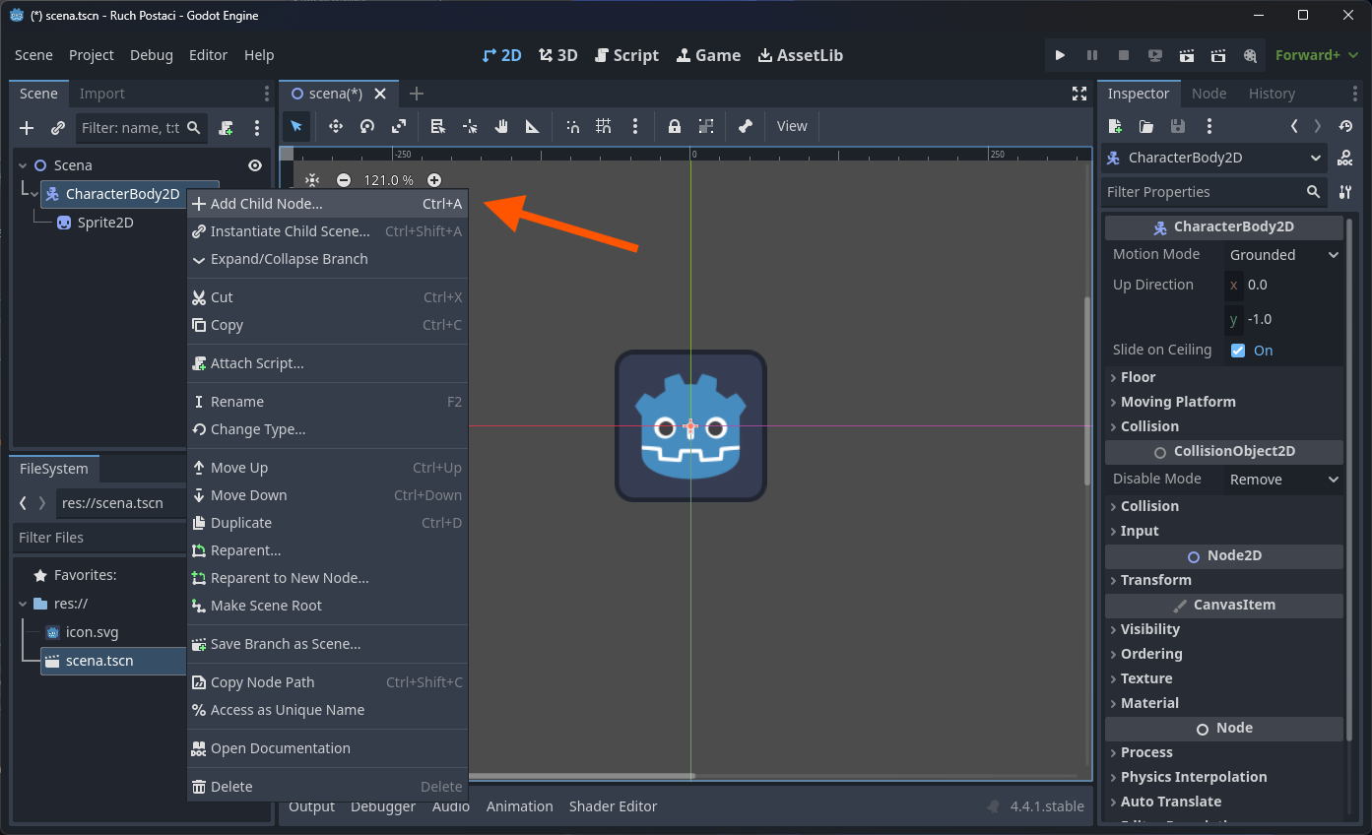This screenshot has width=1372, height=835.
Task: Stop the running project
Action: pos(1124,55)
